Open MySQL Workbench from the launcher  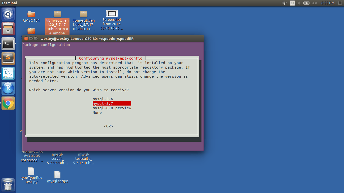8,73
